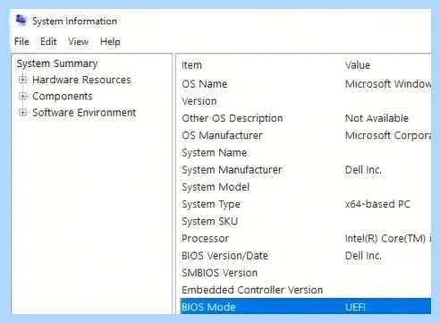440x323 pixels.
Task: Open the View menu
Action: click(78, 41)
